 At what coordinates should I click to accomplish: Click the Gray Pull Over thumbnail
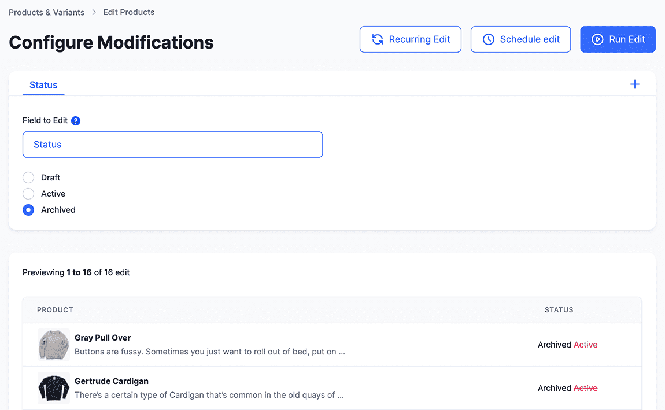coord(53,345)
